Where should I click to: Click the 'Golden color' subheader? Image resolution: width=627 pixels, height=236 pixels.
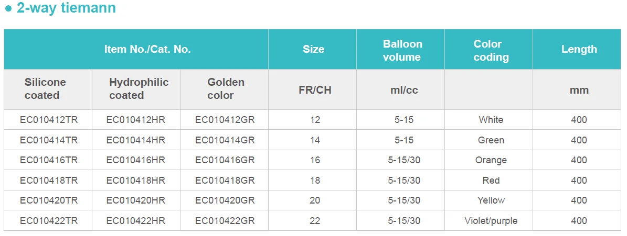click(226, 89)
